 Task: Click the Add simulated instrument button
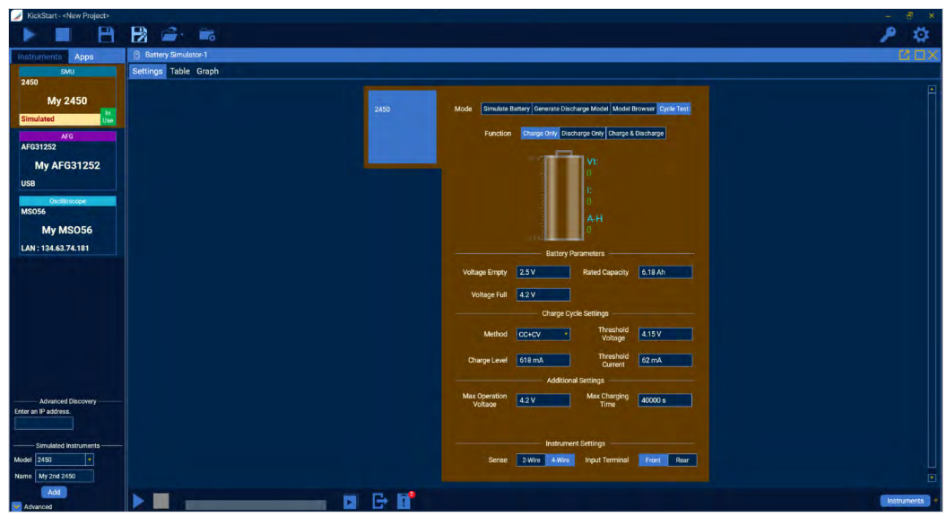coord(54,492)
